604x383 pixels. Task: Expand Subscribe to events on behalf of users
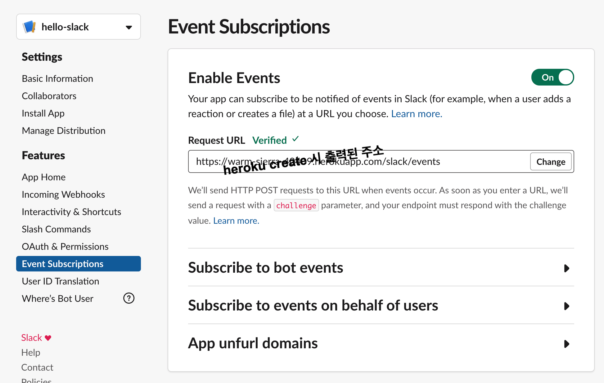(x=566, y=306)
